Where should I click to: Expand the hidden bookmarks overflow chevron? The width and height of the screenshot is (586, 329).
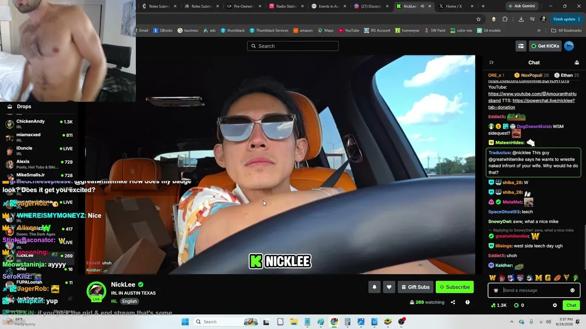[x=539, y=31]
